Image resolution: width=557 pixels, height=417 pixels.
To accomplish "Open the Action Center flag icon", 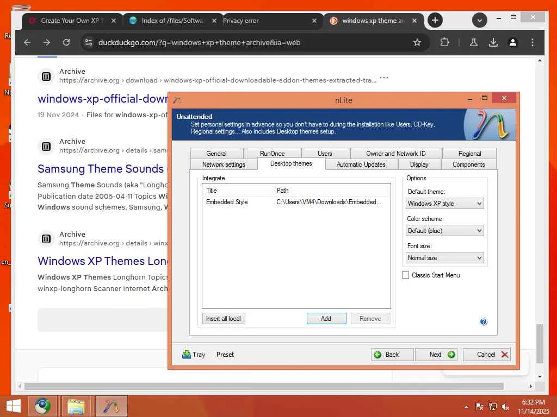I will 480,407.
